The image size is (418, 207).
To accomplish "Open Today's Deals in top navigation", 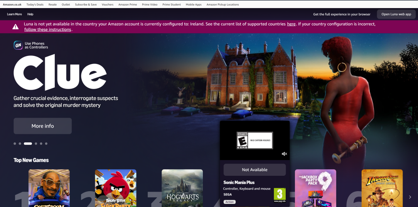I will (35, 5).
